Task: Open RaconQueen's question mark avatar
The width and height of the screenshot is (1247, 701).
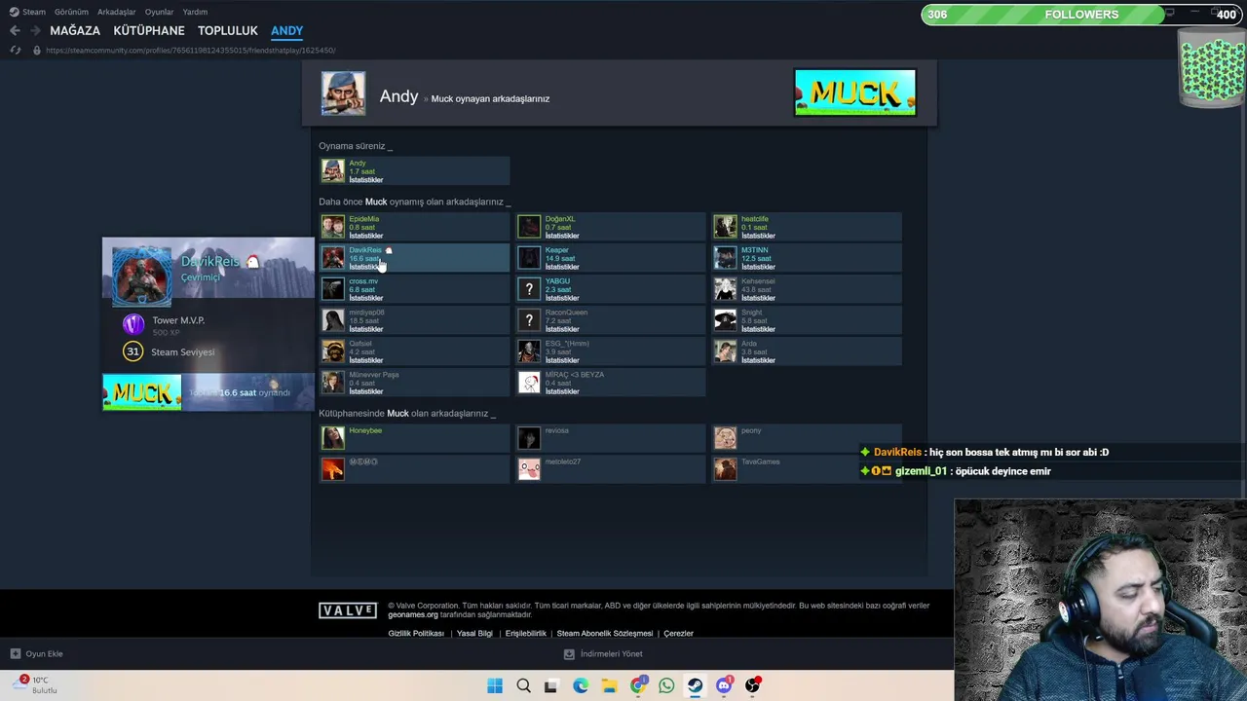Action: [x=529, y=320]
